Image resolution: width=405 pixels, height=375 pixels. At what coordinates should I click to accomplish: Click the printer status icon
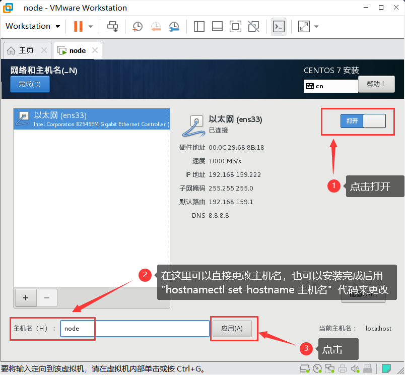[343, 368]
